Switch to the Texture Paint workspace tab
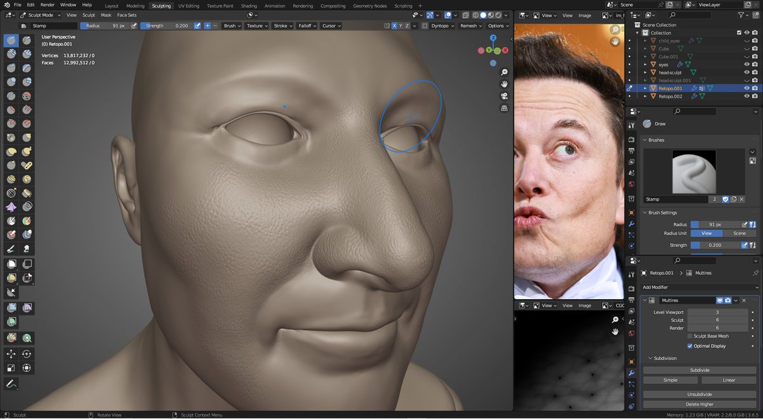Screen dimensions: 763x419 pyautogui.click(x=221, y=6)
